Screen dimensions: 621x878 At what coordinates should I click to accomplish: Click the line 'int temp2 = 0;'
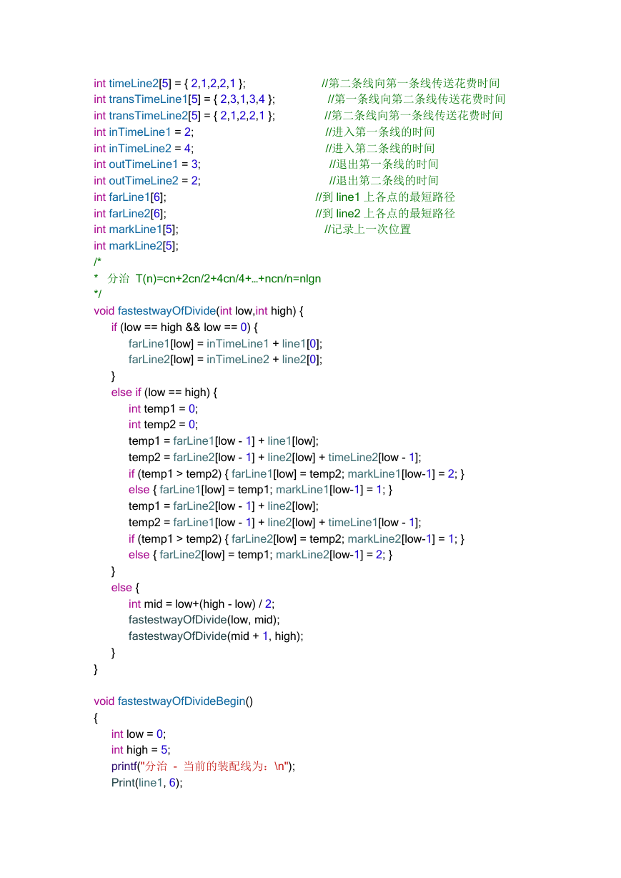[163, 425]
